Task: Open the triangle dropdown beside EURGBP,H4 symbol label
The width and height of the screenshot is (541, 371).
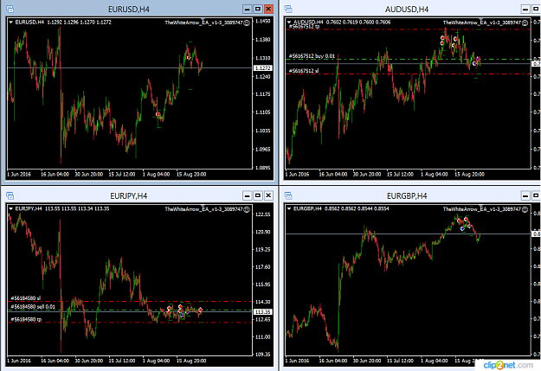Action: tap(289, 208)
